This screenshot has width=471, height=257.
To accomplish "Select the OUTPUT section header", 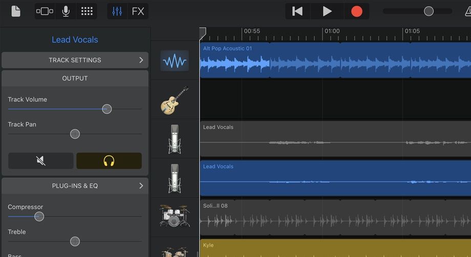I will (75, 78).
